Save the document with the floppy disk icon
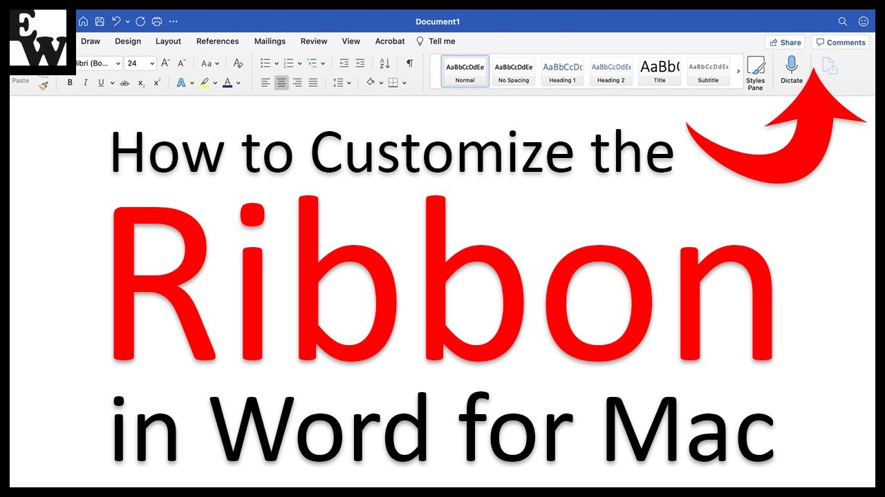The width and height of the screenshot is (885, 497). 100,21
